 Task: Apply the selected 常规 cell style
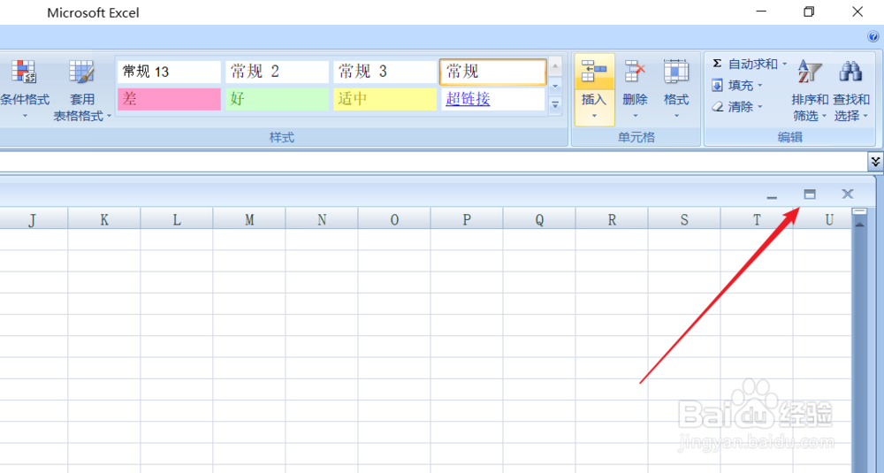click(x=492, y=72)
